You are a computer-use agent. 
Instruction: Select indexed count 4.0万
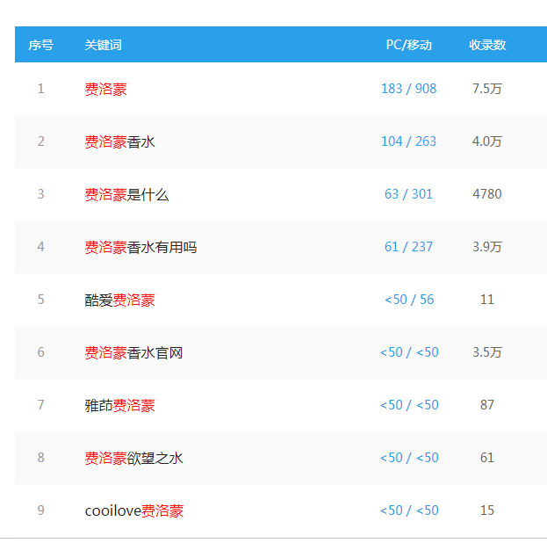pos(487,141)
